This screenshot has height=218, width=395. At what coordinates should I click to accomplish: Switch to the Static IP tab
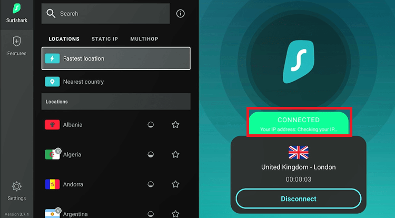point(105,39)
